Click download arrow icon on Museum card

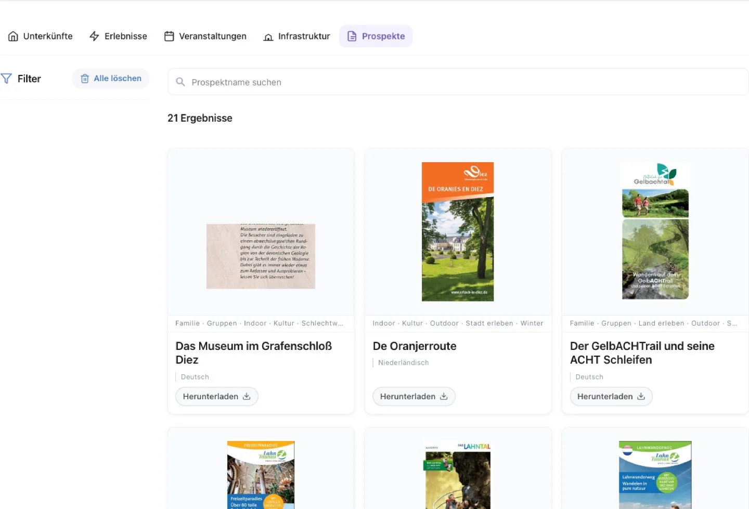coord(247,397)
